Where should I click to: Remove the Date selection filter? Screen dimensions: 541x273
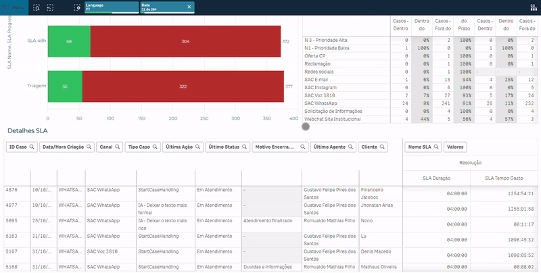click(x=189, y=7)
